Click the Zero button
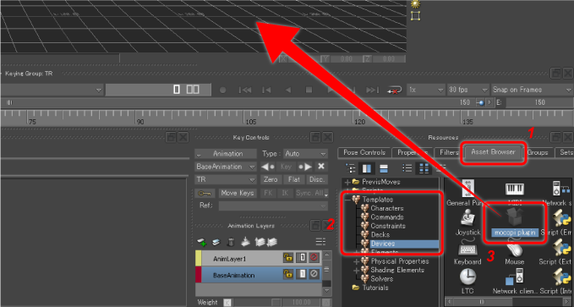This screenshot has width=574, height=307. (271, 179)
